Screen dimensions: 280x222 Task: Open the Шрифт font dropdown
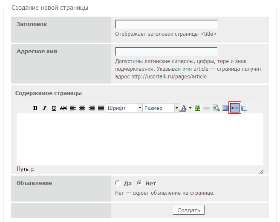(124, 108)
